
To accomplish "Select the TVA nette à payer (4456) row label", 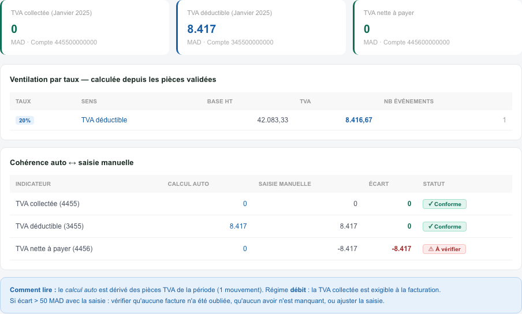I will click(x=54, y=249).
